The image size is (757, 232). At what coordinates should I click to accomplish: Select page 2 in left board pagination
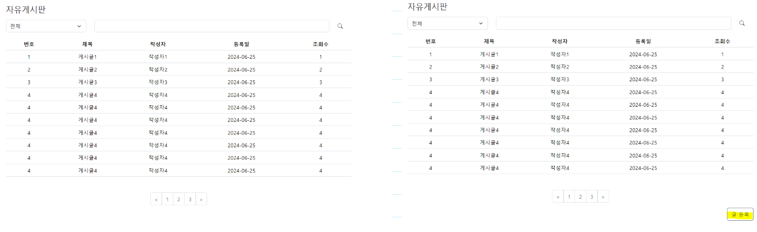[x=179, y=199]
